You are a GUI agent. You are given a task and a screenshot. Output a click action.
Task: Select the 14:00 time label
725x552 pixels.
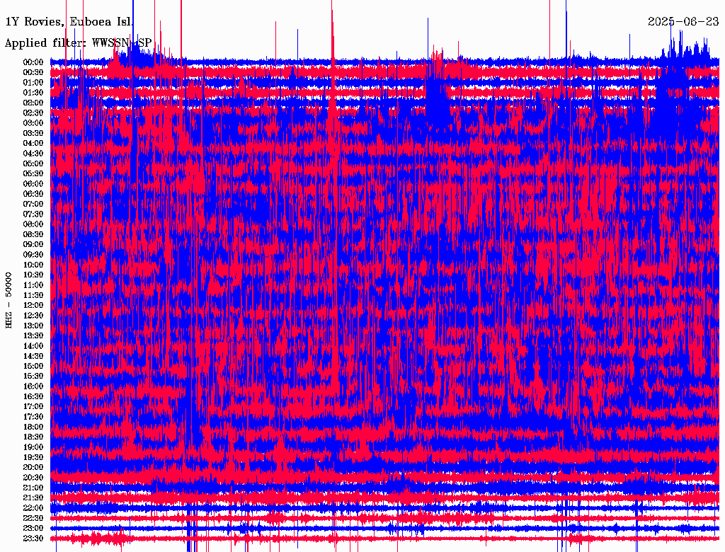33,346
